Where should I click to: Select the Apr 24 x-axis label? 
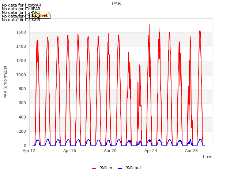[151, 151]
